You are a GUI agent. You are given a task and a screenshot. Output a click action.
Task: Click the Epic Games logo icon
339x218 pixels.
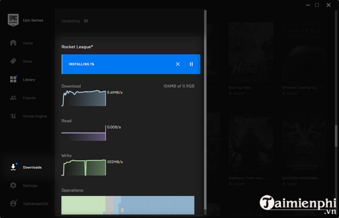[13, 20]
